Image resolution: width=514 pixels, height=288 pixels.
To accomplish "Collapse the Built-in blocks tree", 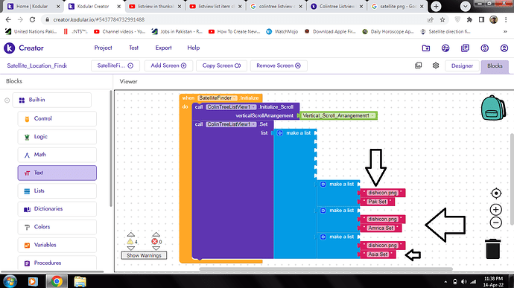I will tap(7, 100).
